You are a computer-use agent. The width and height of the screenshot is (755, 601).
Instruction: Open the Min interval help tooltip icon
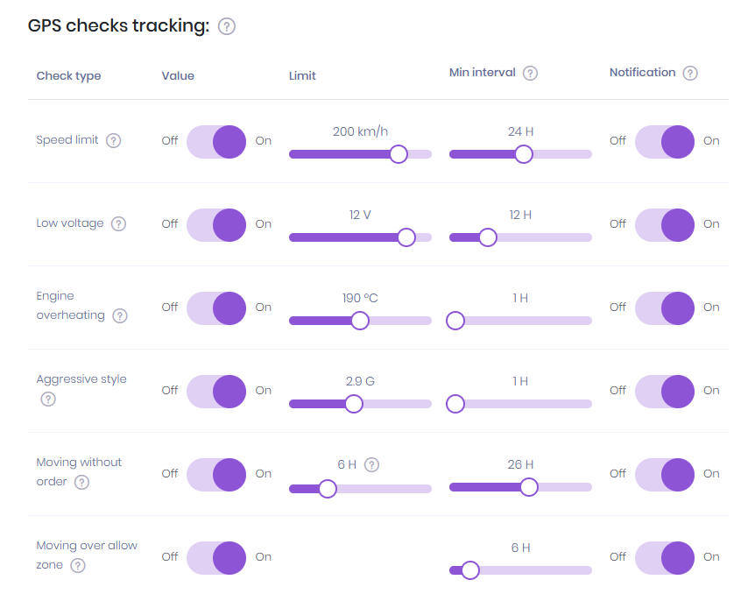[530, 74]
